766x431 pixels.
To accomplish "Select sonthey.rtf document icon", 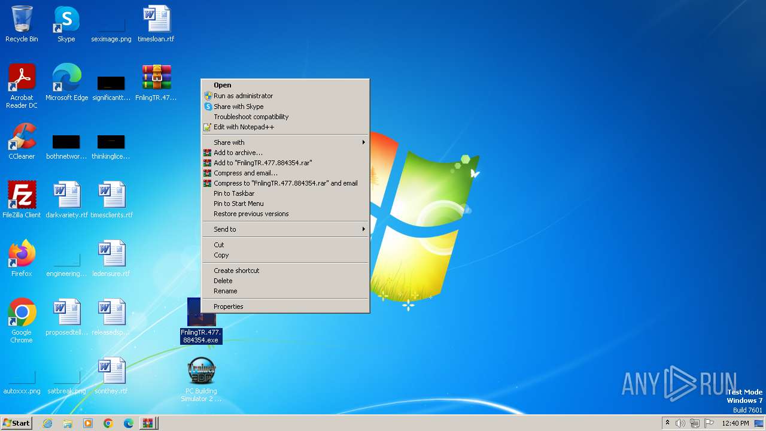I will [x=111, y=376].
